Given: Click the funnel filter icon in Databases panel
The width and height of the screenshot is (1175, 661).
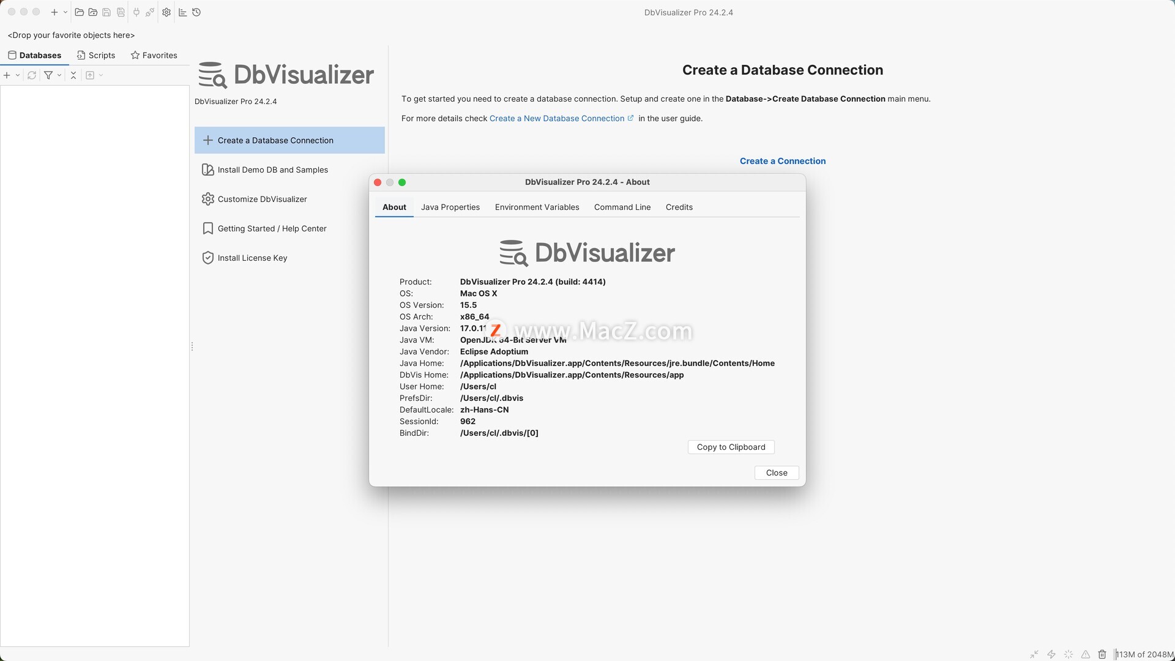Looking at the screenshot, I should tap(48, 75).
